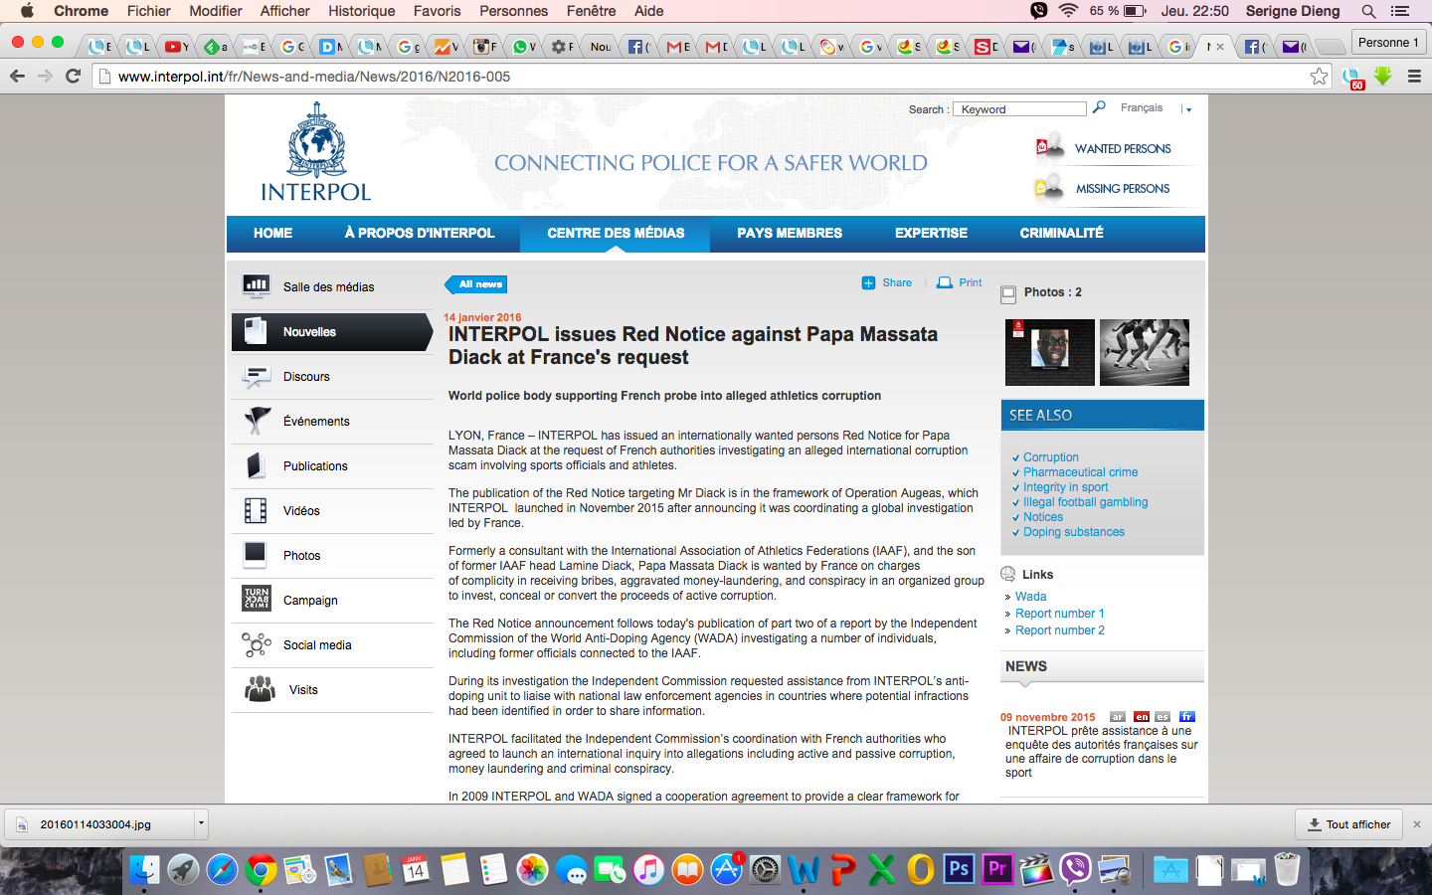This screenshot has height=895, width=1432.
Task: Open dropdown arrow for downloaded jpg file
Action: coord(201,823)
